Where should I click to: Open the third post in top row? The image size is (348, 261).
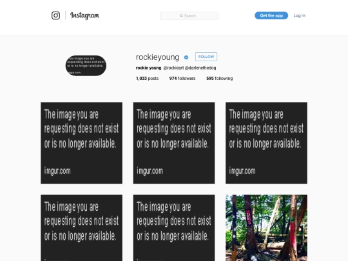[x=266, y=143]
